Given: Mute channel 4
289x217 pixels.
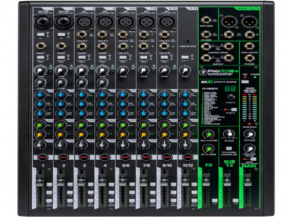Looking at the screenshot, I should [x=105, y=157].
